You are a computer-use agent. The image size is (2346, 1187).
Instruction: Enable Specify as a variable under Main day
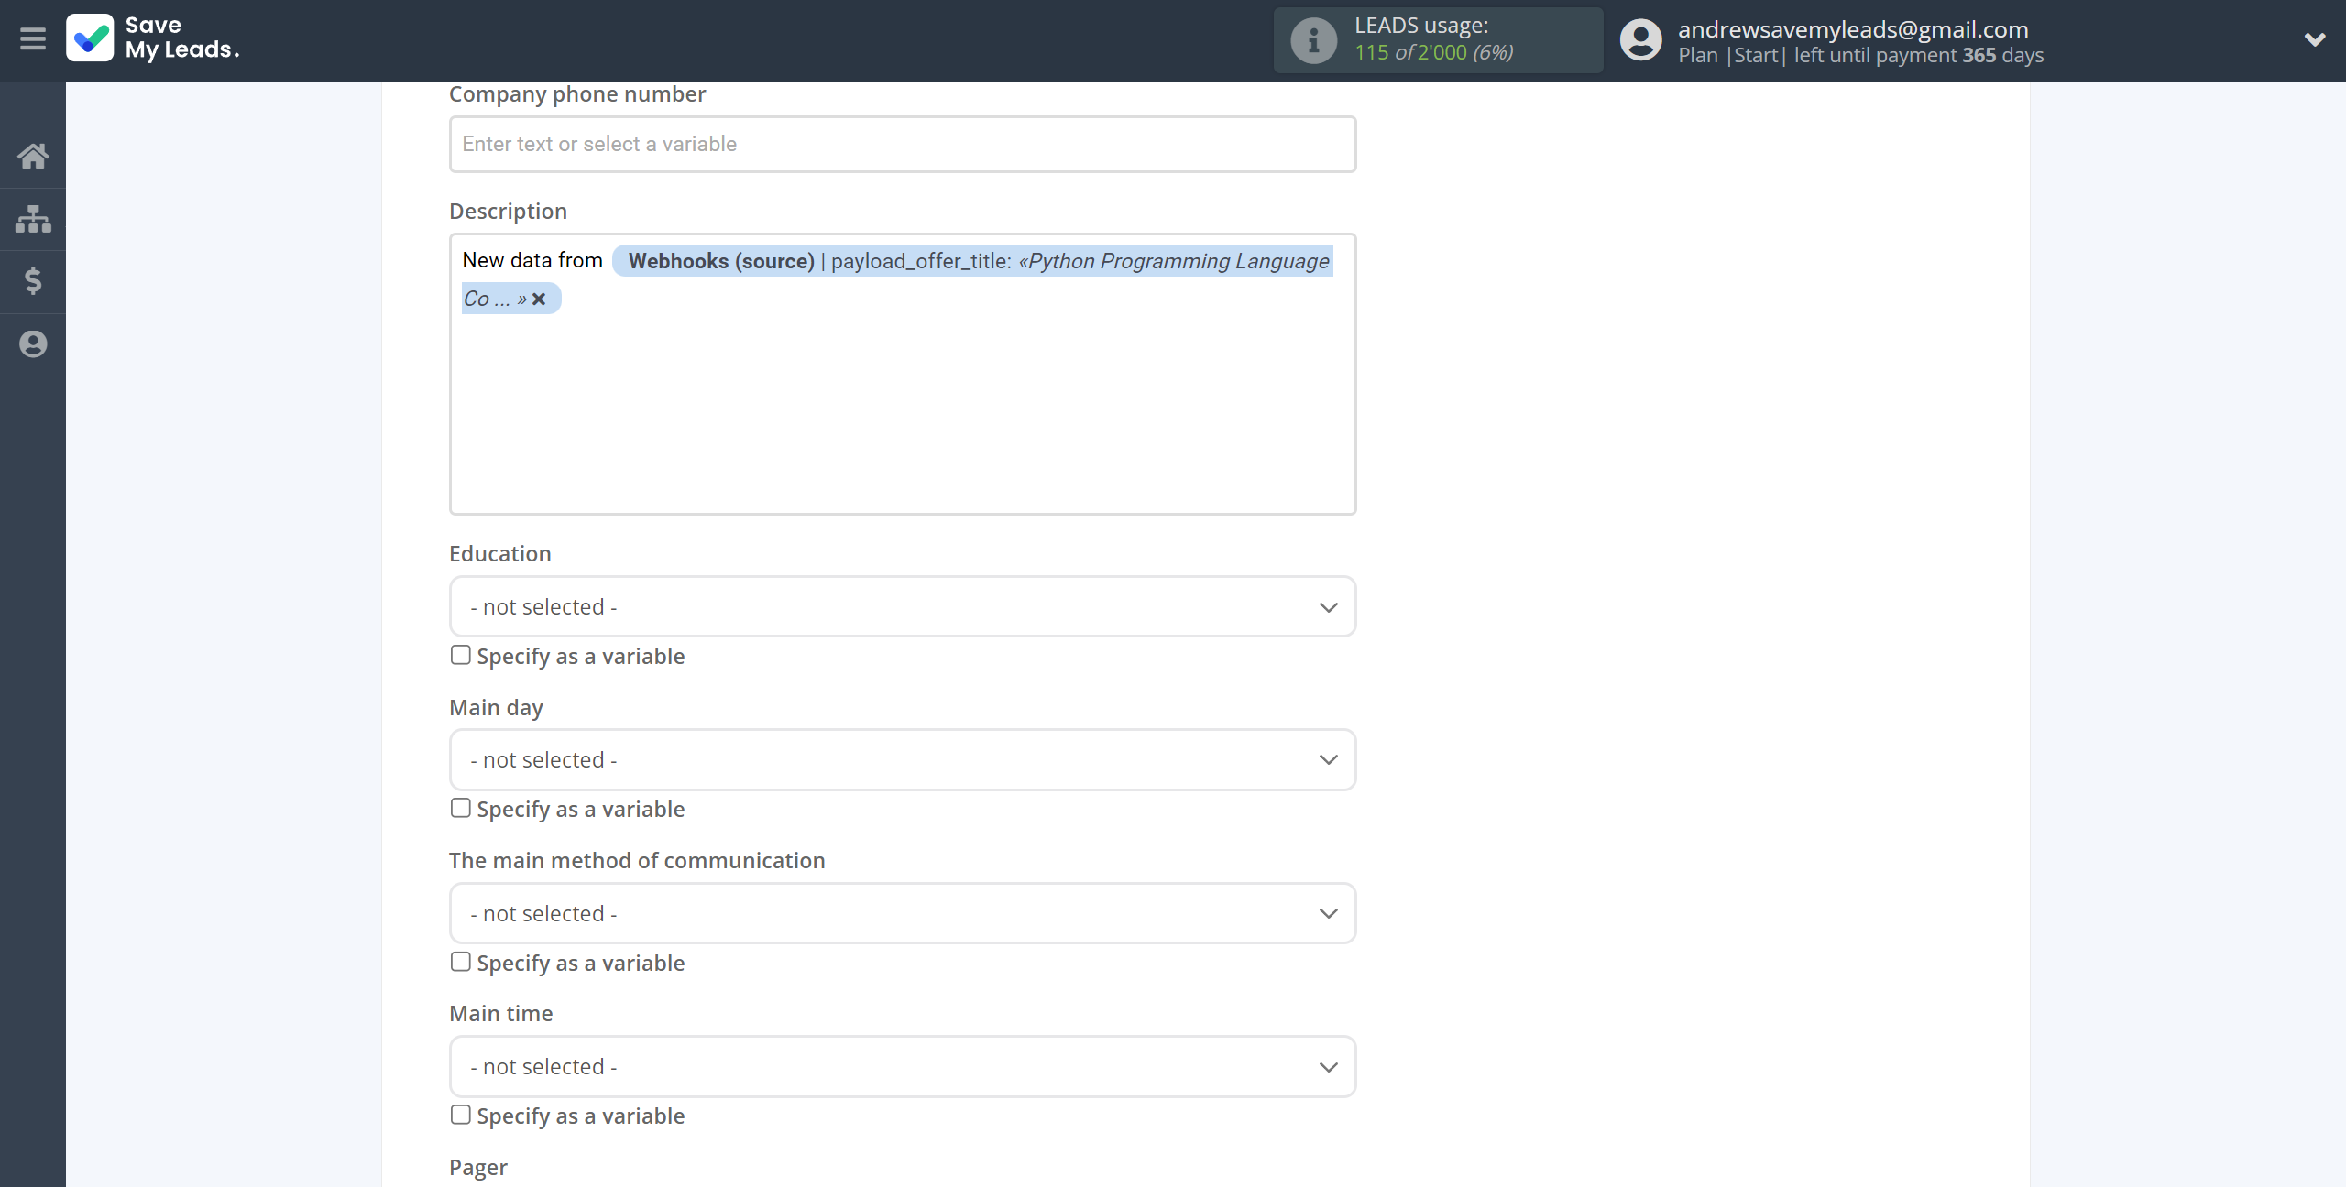pyautogui.click(x=461, y=809)
